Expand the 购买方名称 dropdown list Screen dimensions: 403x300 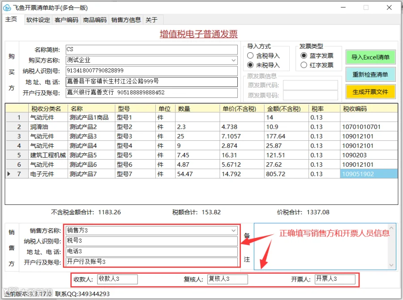click(x=233, y=60)
